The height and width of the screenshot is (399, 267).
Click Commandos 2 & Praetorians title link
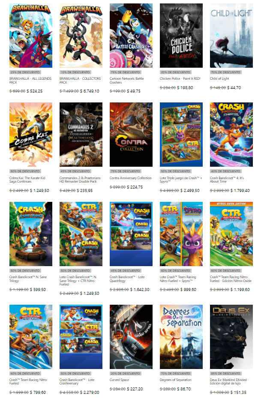[x=80, y=180]
